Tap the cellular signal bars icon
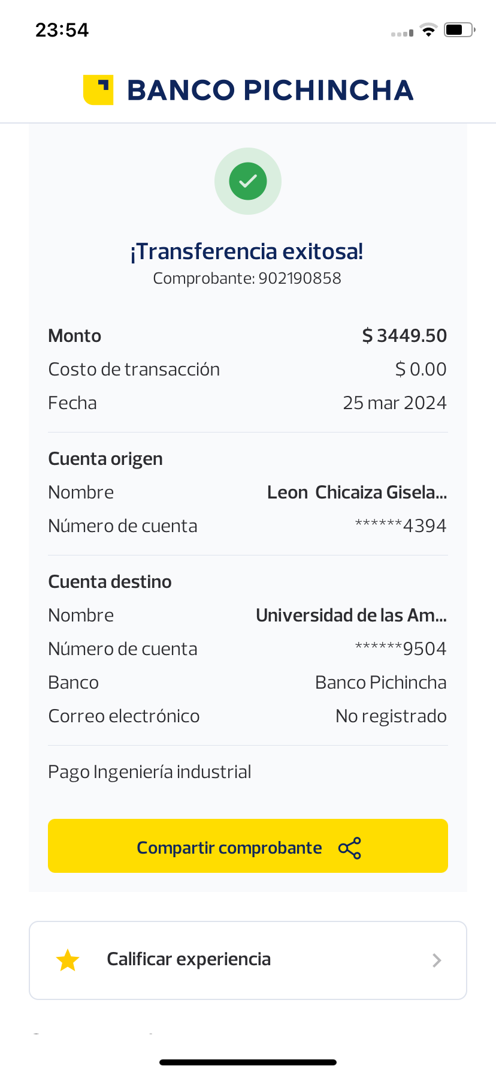 [x=402, y=33]
